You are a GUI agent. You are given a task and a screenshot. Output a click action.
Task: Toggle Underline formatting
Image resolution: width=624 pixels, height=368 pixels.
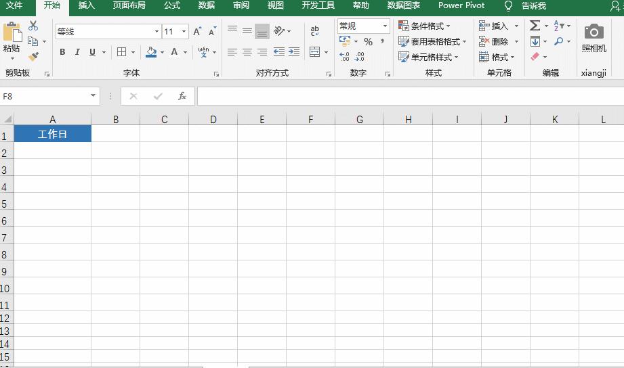[92, 52]
